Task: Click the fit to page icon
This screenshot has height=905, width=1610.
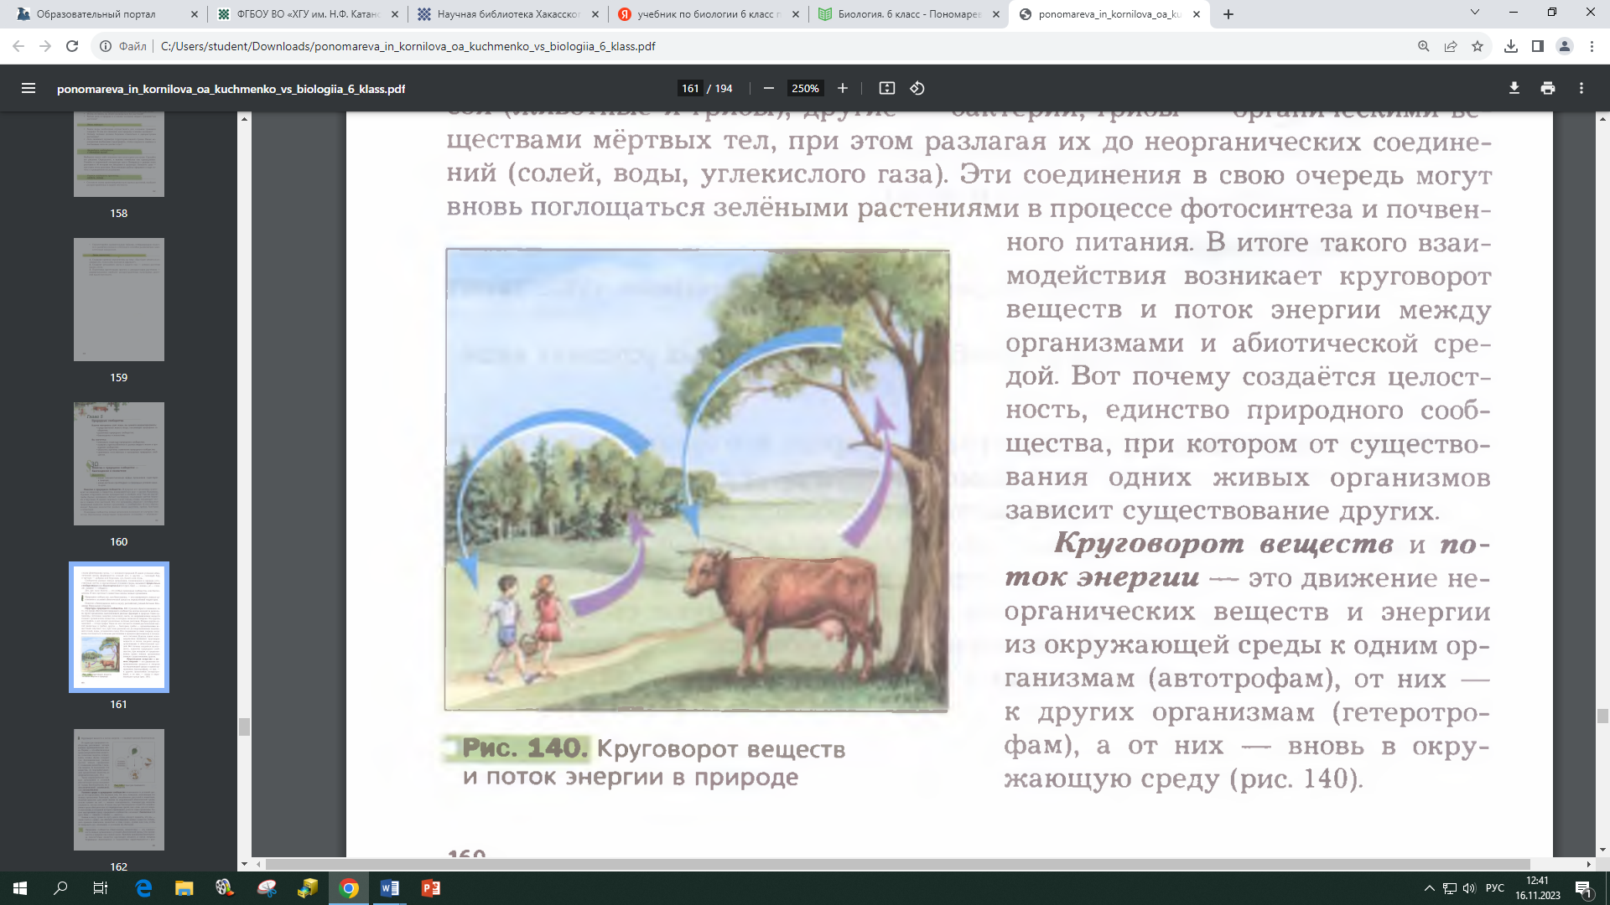Action: coord(887,88)
